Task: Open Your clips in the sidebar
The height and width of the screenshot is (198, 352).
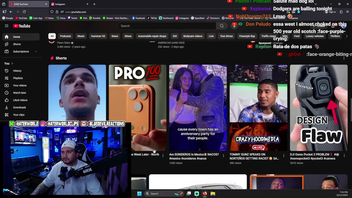Action: click(x=21, y=115)
